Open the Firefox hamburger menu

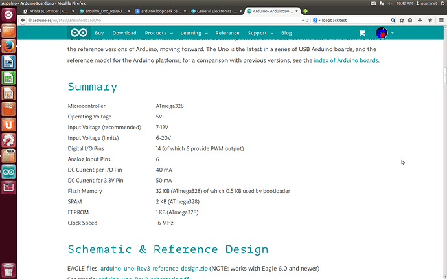pos(441,20)
